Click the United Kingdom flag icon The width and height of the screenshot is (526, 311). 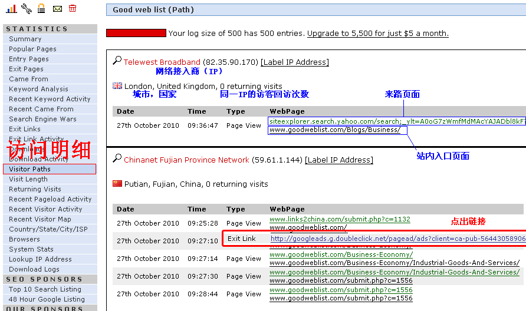point(117,86)
